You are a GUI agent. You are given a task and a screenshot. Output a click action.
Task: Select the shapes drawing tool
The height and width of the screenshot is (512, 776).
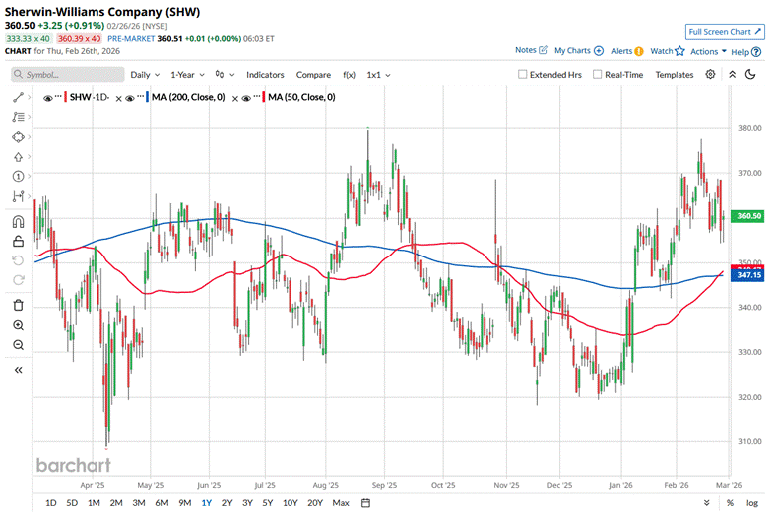tap(18, 137)
